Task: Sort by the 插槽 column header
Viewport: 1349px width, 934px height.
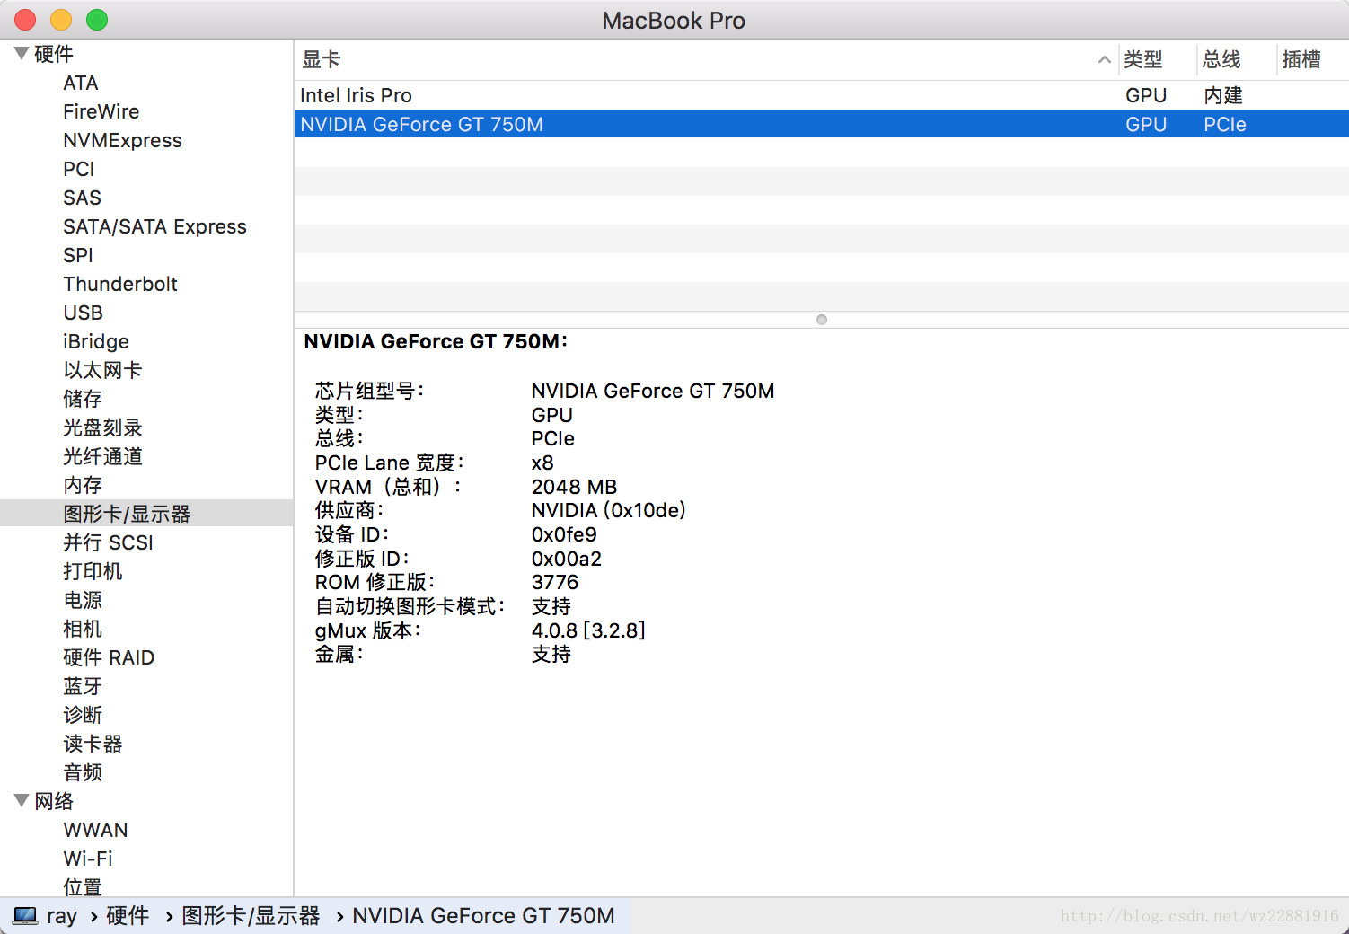Action: pyautogui.click(x=1312, y=60)
